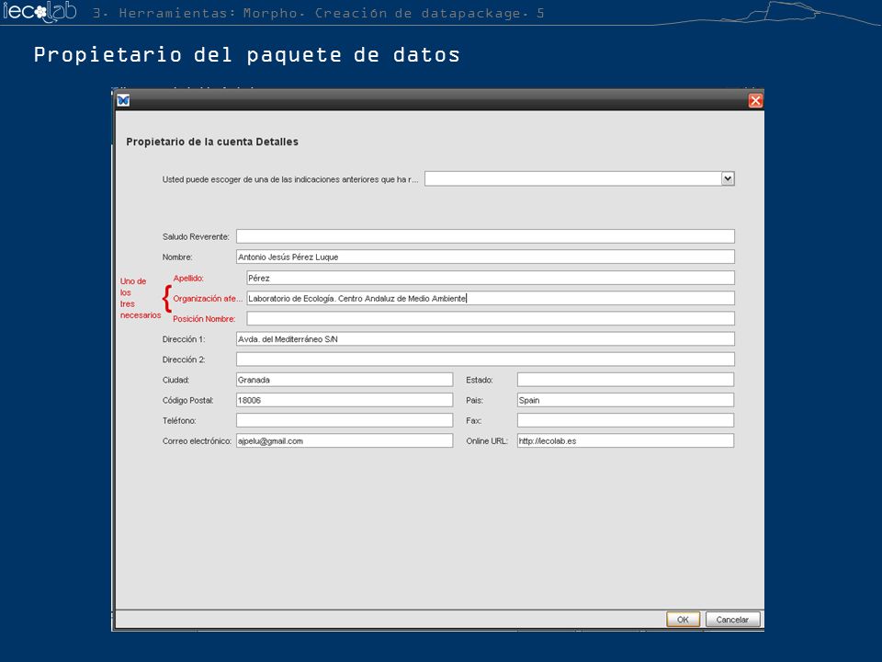Click the previous entries combo box field
Viewport: 882px width, 662px height.
click(580, 179)
